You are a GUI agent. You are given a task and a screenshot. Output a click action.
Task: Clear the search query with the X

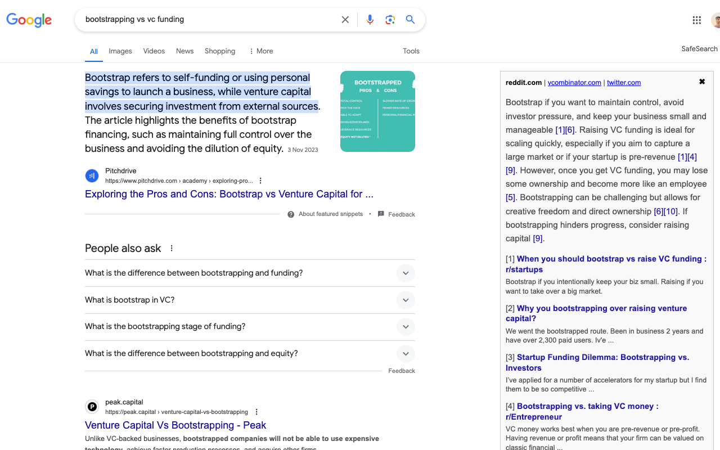[345, 19]
